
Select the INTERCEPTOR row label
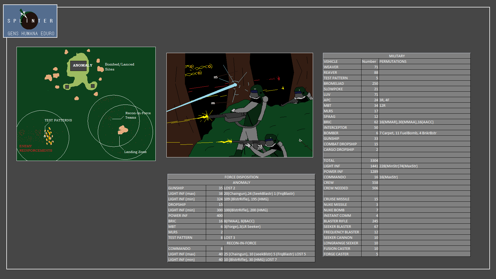coord(335,127)
